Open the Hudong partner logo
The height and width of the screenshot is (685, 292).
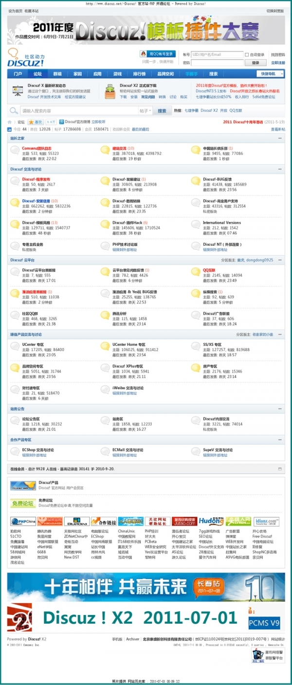211,522
